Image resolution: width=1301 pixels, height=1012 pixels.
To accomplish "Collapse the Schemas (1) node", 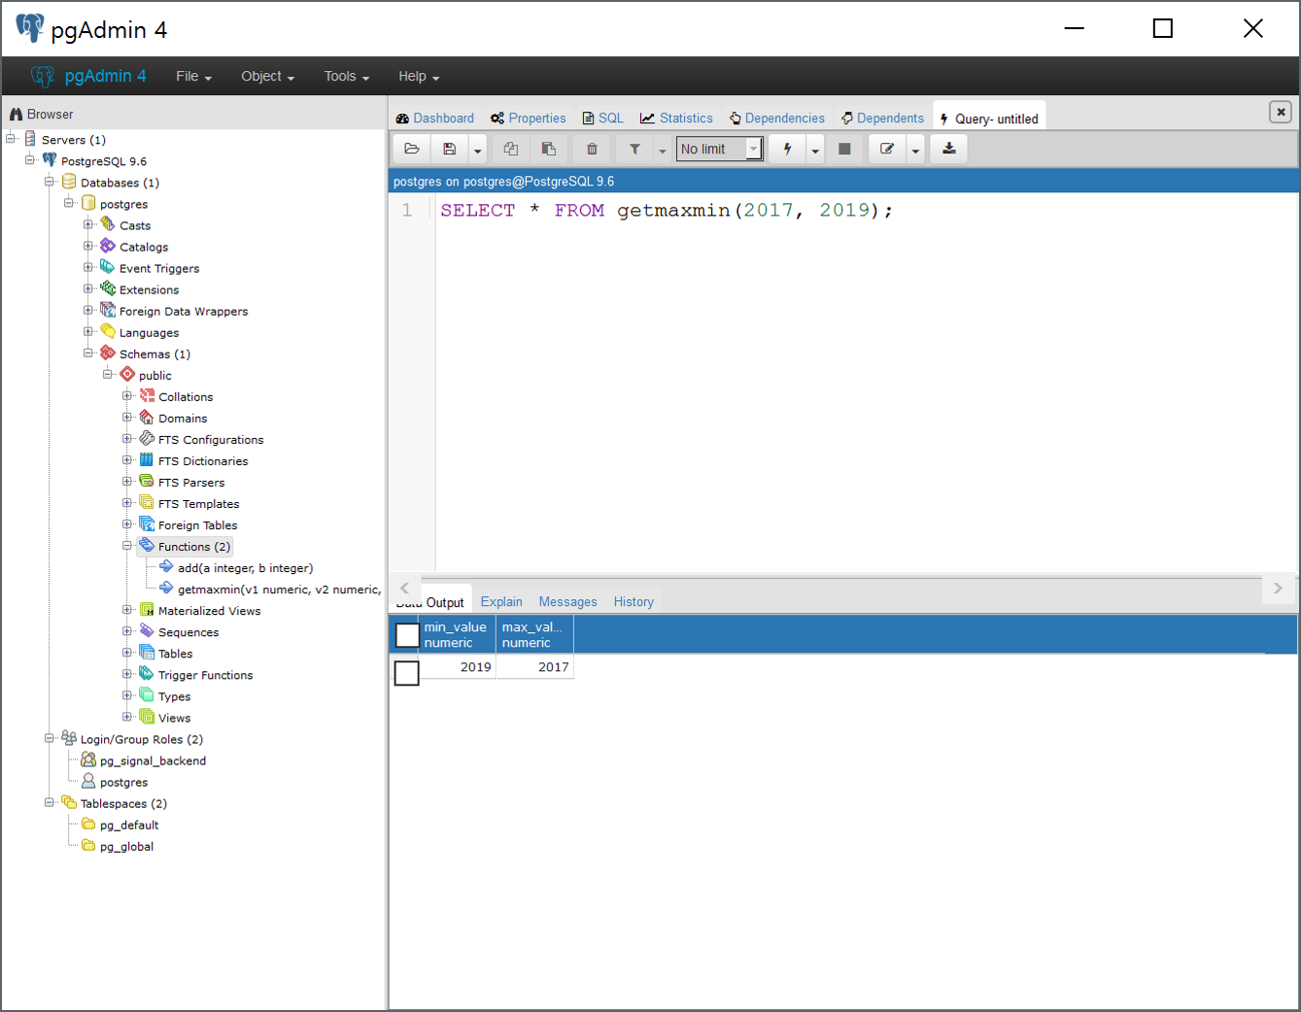I will point(88,353).
